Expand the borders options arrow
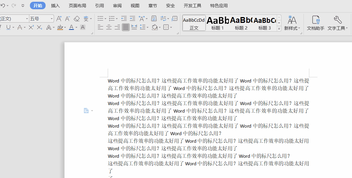 coord(171,27)
